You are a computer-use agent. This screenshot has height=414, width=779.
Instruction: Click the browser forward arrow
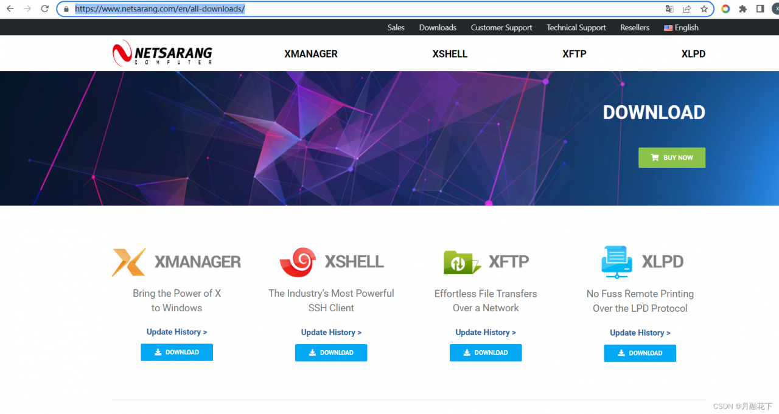point(27,9)
